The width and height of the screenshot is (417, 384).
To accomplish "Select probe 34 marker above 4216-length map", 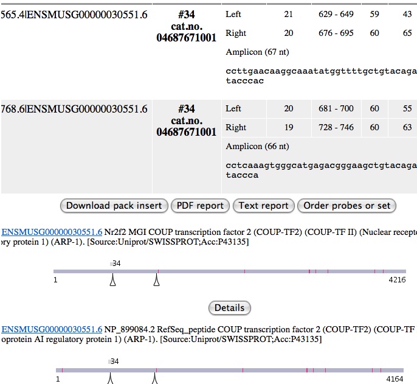I will pyautogui.click(x=115, y=264).
